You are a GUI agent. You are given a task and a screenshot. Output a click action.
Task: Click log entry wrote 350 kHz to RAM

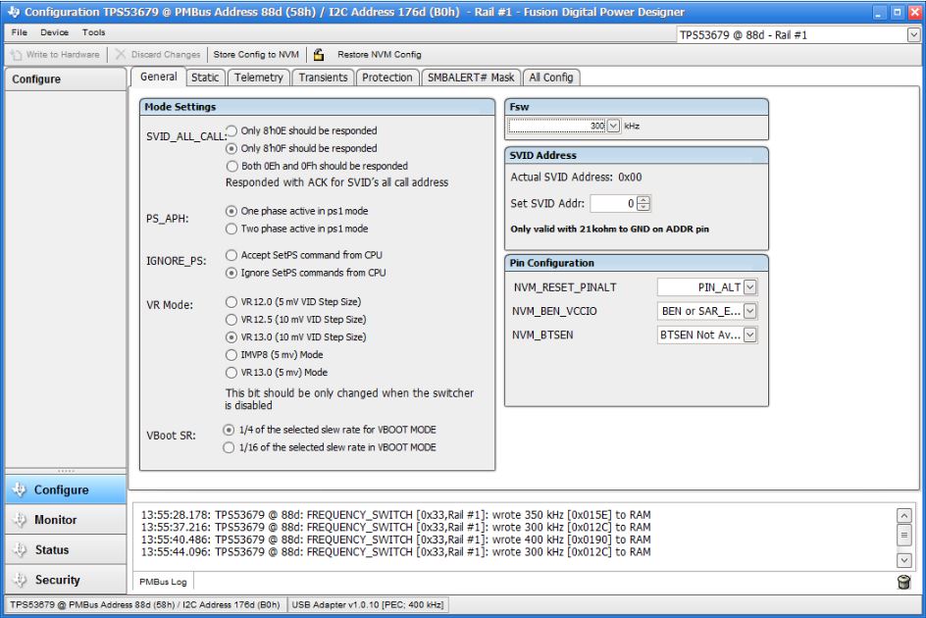395,515
